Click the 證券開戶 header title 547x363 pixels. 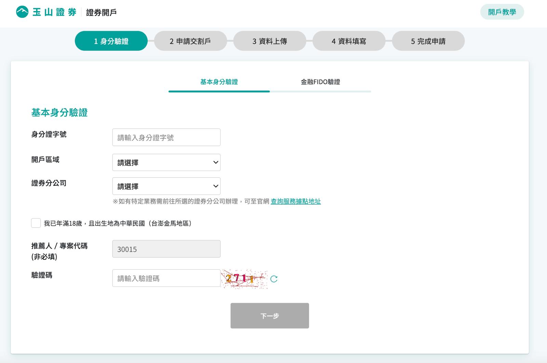tap(101, 13)
